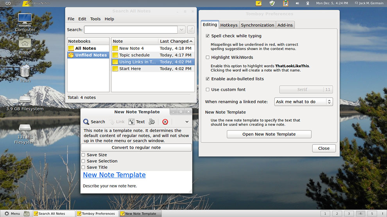Switch to workspace 1
This screenshot has height=217, width=387.
coord(325,213)
